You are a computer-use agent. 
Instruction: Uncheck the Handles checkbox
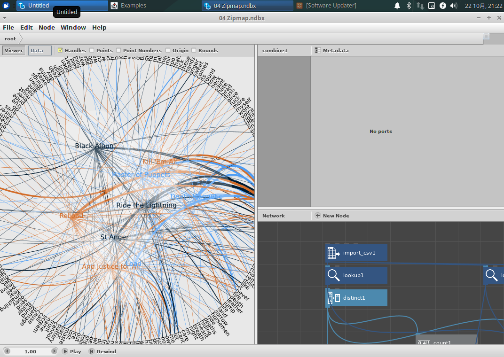(60, 50)
